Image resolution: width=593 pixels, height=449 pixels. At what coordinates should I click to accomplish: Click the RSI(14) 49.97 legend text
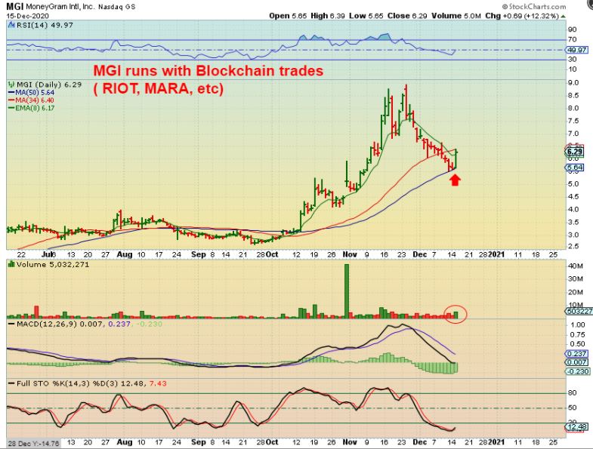[x=45, y=26]
